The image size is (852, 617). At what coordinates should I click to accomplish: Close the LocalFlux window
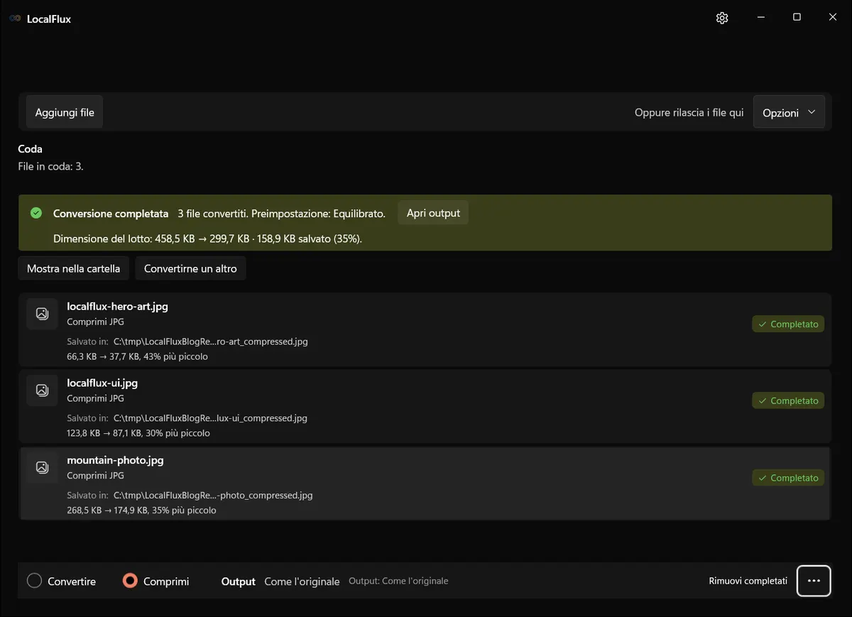(833, 18)
